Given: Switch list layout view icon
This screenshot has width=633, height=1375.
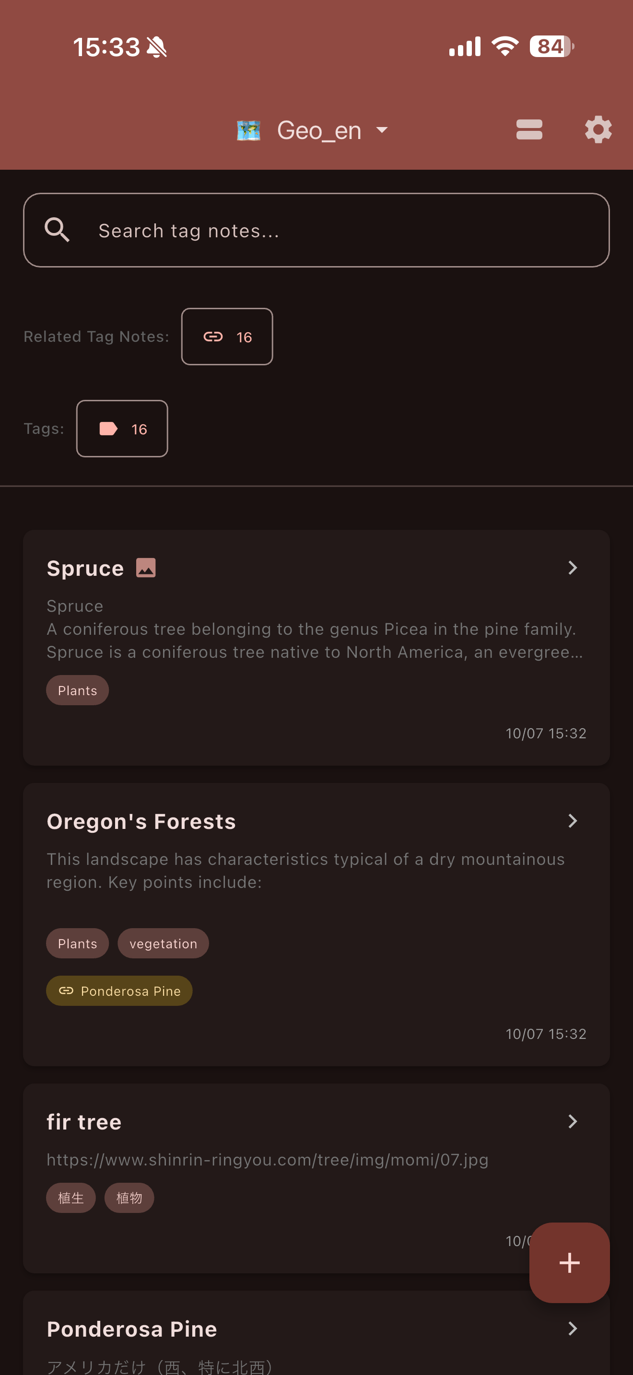Looking at the screenshot, I should coord(529,130).
